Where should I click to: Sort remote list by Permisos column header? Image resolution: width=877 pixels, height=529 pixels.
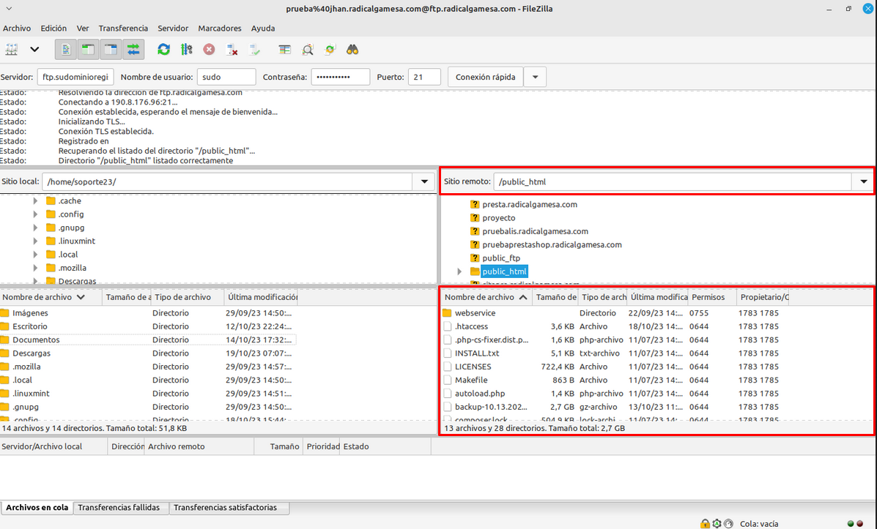712,297
